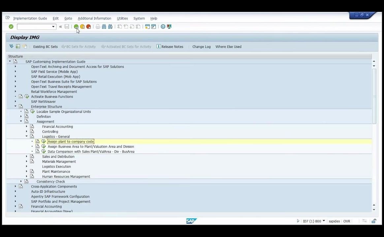Click the BC Sets for Activity button
This screenshot has width=384, height=237.
coord(79,47)
